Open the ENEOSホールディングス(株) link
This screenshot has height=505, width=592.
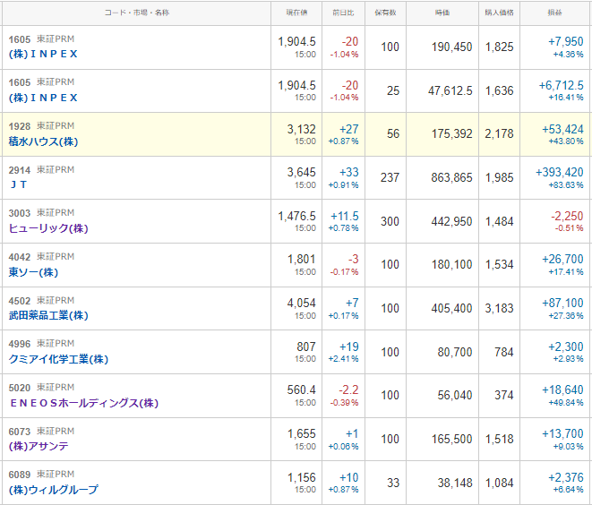pos(84,403)
